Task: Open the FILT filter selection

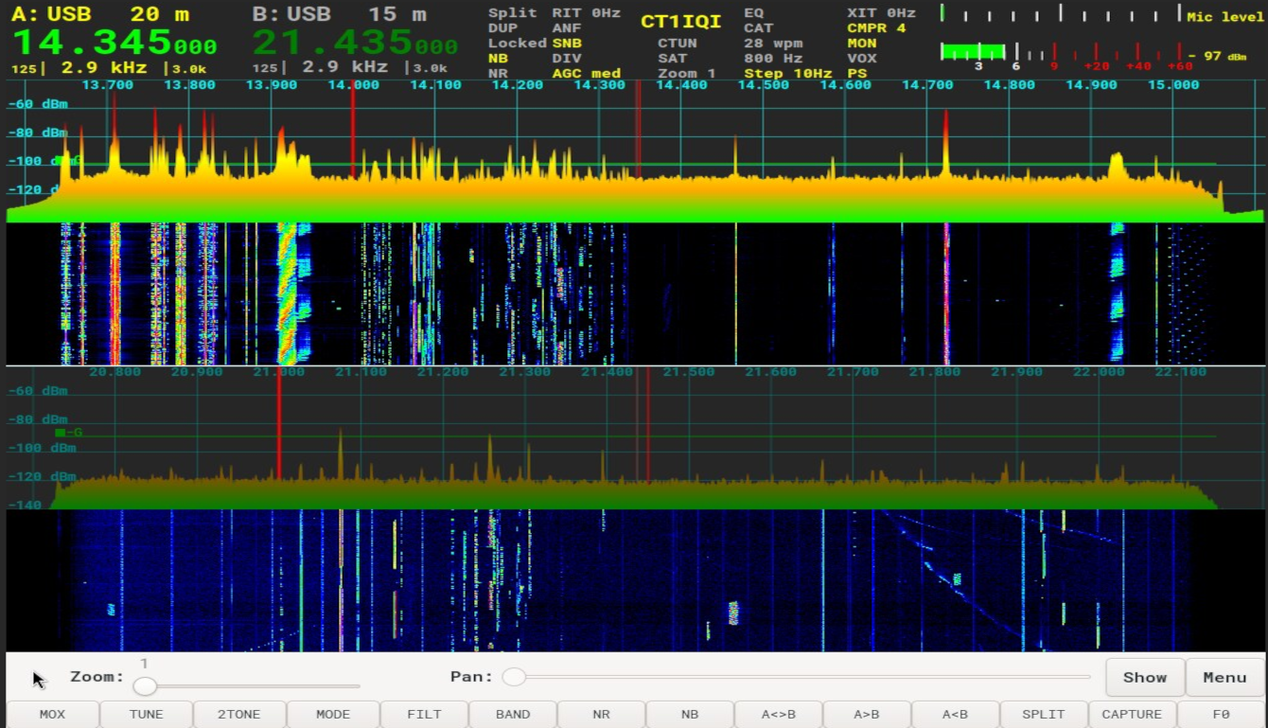Action: (x=424, y=714)
